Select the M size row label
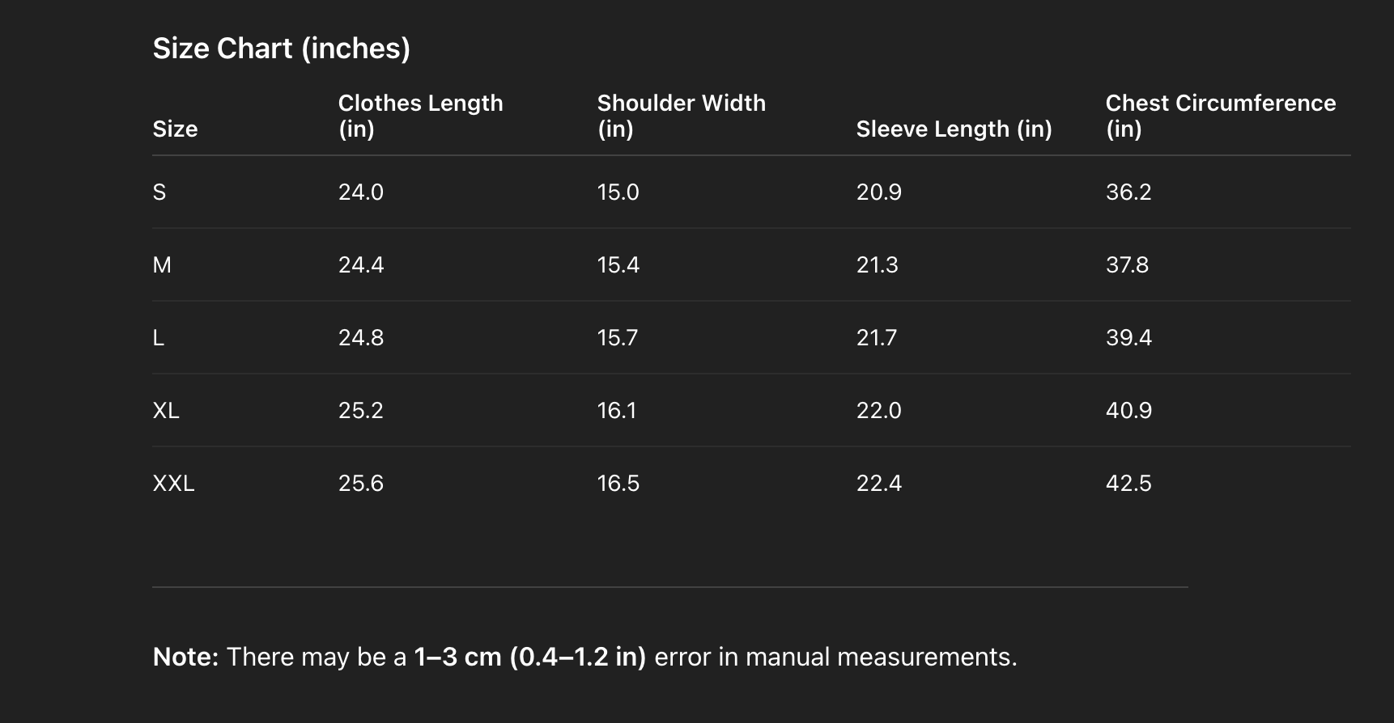 [162, 265]
